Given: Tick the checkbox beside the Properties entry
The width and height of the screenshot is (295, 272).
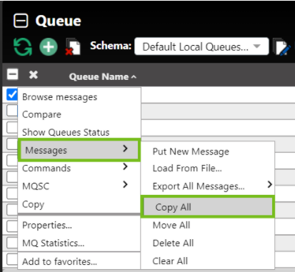Looking at the screenshot, I should click(x=12, y=226).
